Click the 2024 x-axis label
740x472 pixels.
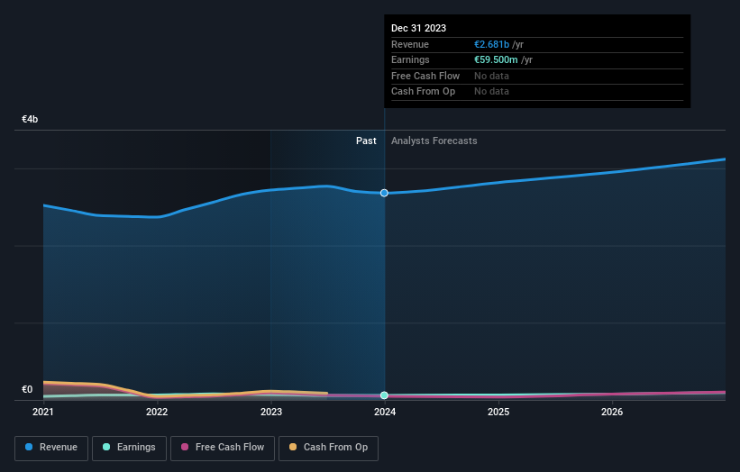pos(385,413)
